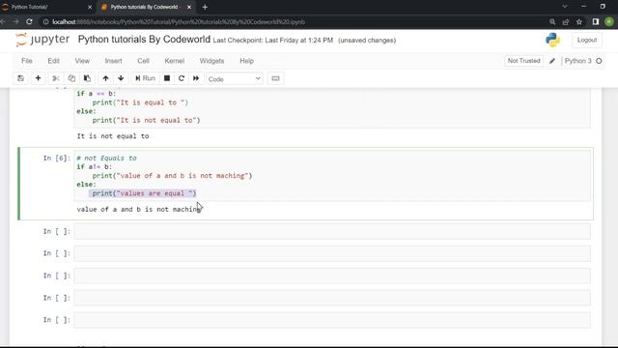The height and width of the screenshot is (348, 618).
Task: Click the Python 3 kernel indicator
Action: pos(577,61)
